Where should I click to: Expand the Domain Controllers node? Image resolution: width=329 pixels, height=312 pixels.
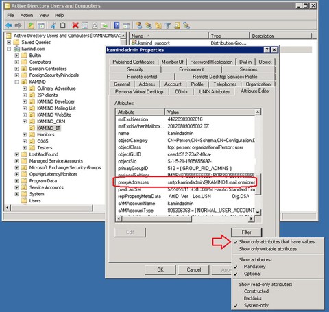16,69
